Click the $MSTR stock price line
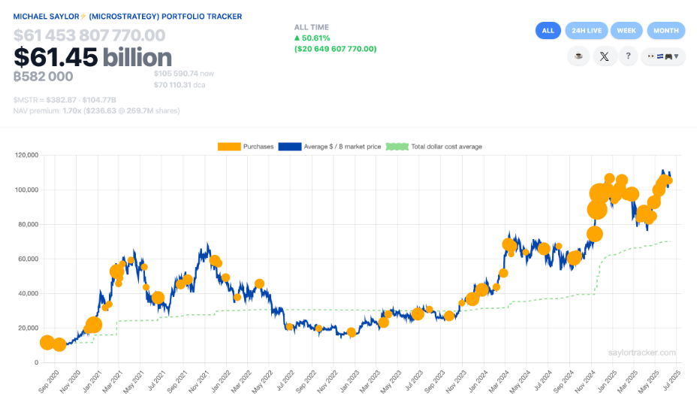 click(65, 99)
